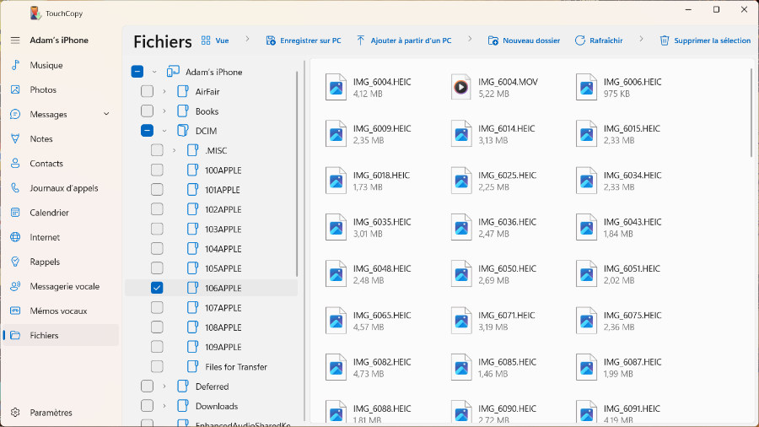Select the IMG_6004.MOV video file

coord(460,87)
